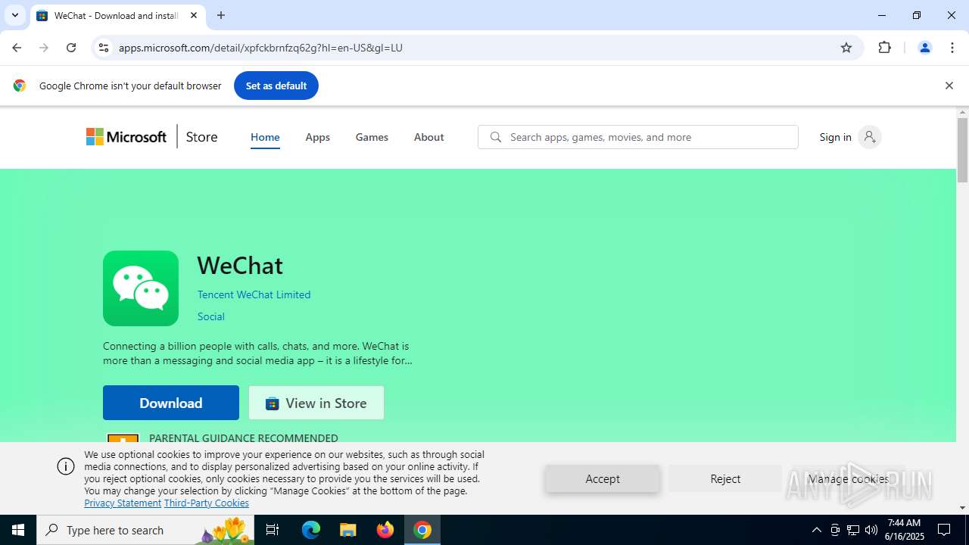Open Manage cookies settings
The width and height of the screenshot is (969, 545).
point(848,478)
